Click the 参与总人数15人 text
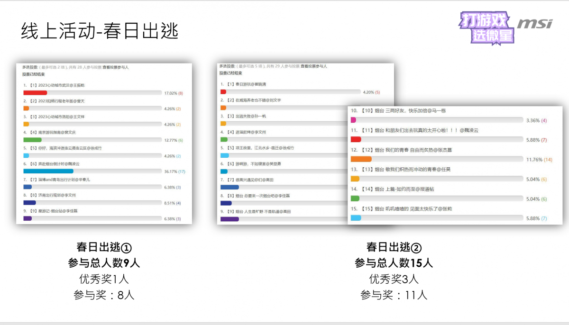 394,263
